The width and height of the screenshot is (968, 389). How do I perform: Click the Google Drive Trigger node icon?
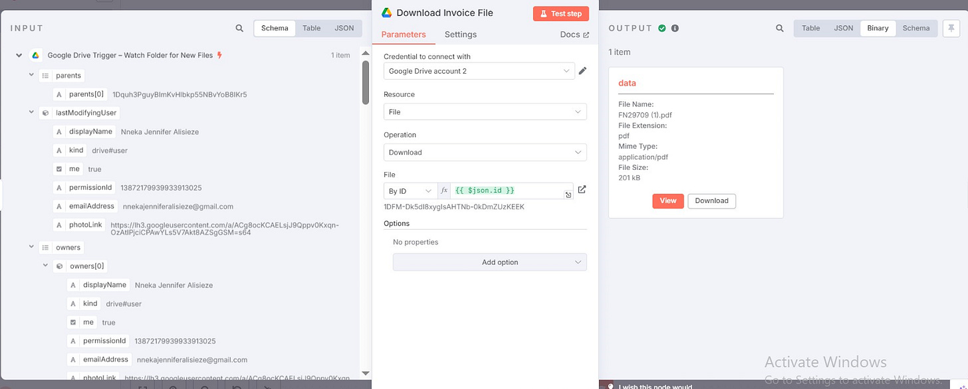click(x=36, y=55)
